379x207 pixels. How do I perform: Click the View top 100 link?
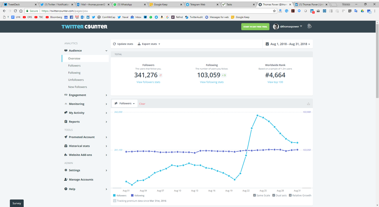275,82
